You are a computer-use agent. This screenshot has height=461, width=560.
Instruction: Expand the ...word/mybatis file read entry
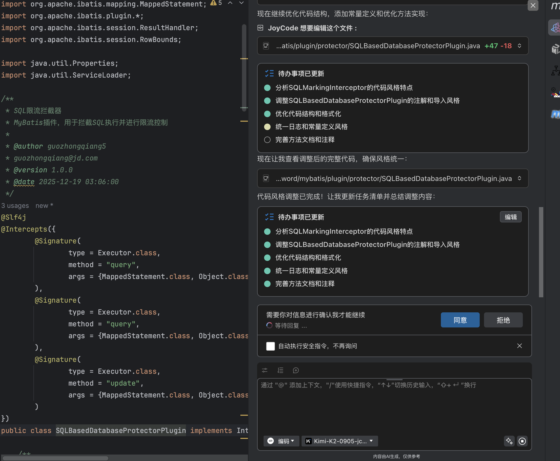(519, 179)
